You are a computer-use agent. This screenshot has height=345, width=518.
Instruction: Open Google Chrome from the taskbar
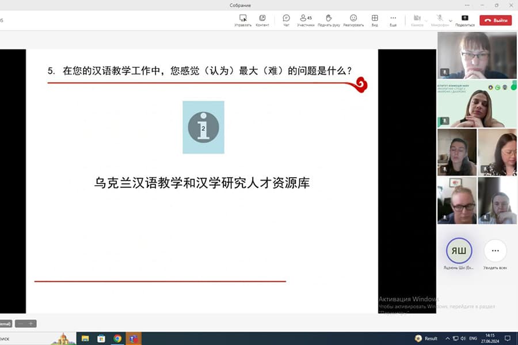[117, 339]
